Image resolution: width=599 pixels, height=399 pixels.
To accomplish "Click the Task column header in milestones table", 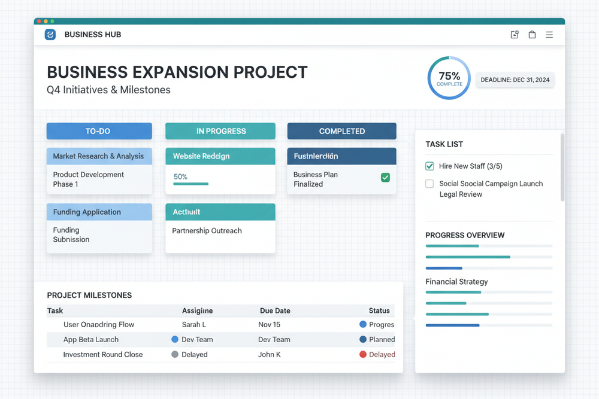I will coord(55,310).
